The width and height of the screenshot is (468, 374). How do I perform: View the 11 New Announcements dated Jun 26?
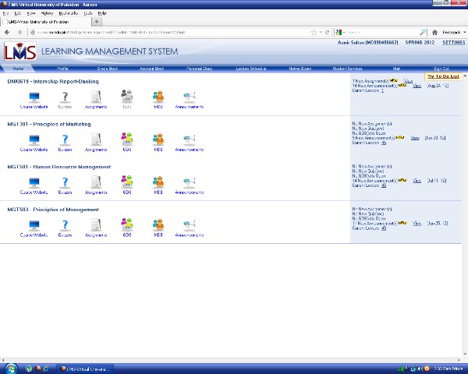click(x=417, y=223)
